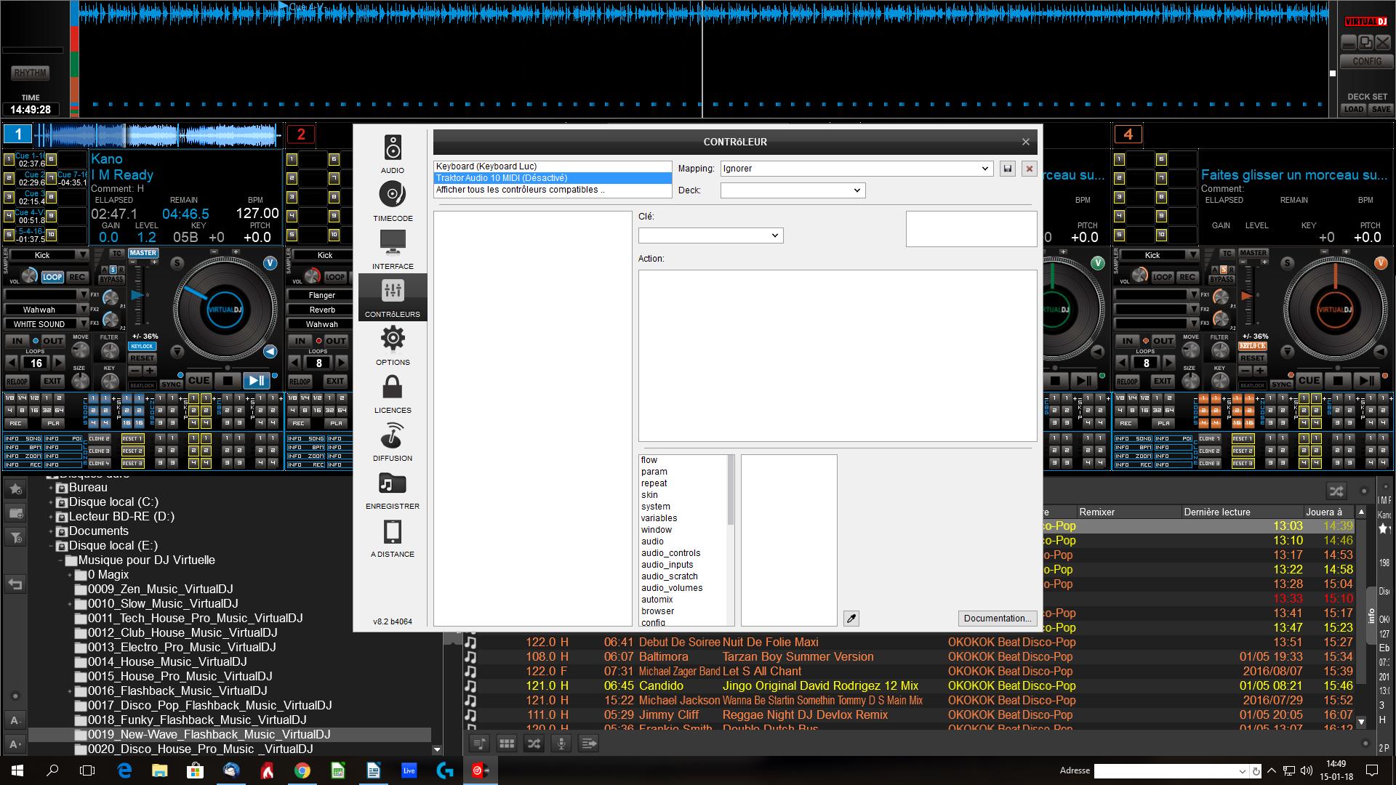This screenshot has height=785, width=1396.
Task: Click the deck 1 blue V vinyl icon
Action: coord(270,263)
